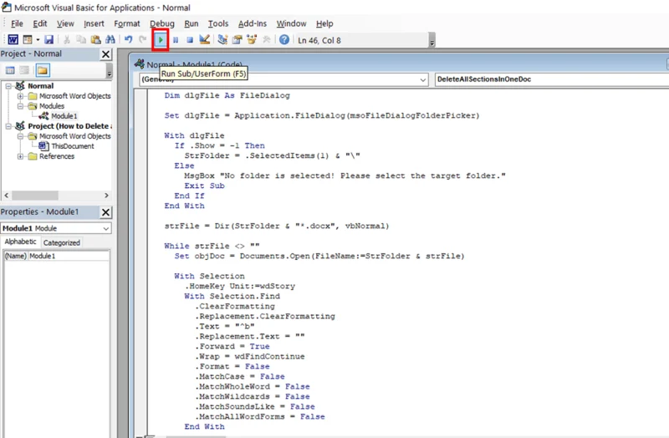The height and width of the screenshot is (438, 669).
Task: Collapse the Normal project tree node
Action: (8, 86)
